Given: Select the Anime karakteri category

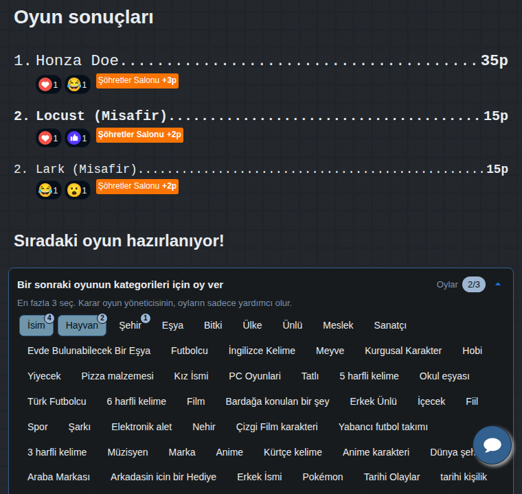Looking at the screenshot, I should 376,452.
